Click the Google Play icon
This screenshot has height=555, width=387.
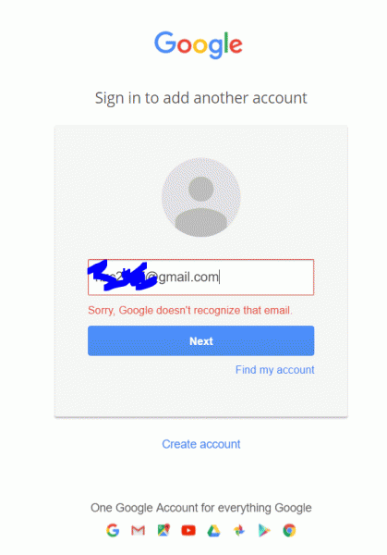pyautogui.click(x=264, y=530)
